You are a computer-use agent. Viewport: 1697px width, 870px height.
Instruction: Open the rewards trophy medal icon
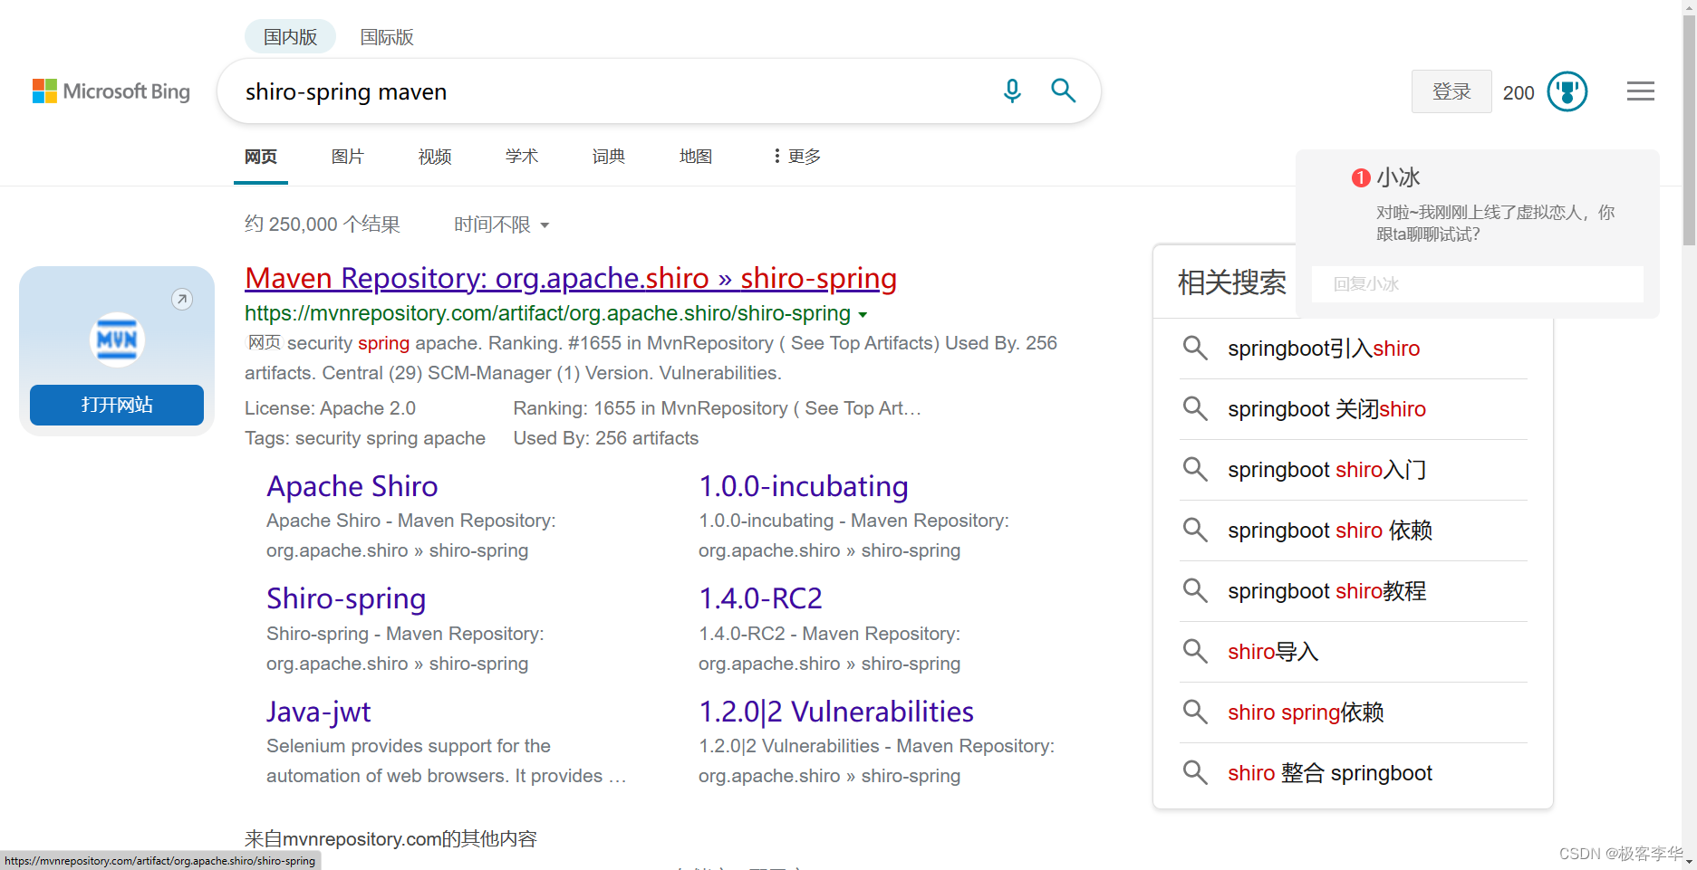coord(1567,91)
